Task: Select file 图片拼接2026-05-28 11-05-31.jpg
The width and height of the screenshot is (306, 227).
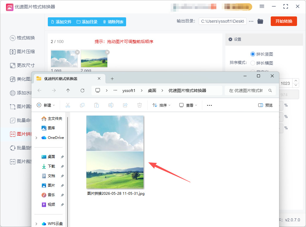Action: [x=116, y=155]
